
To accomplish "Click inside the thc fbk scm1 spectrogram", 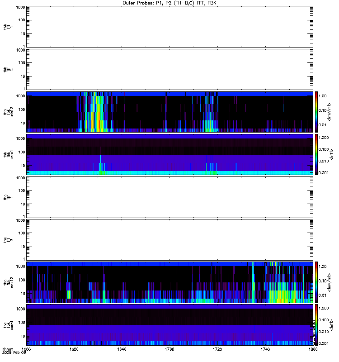I will pyautogui.click(x=170, y=325).
